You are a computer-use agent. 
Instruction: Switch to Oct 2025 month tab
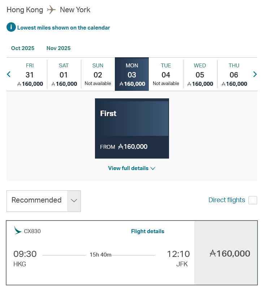point(23,48)
